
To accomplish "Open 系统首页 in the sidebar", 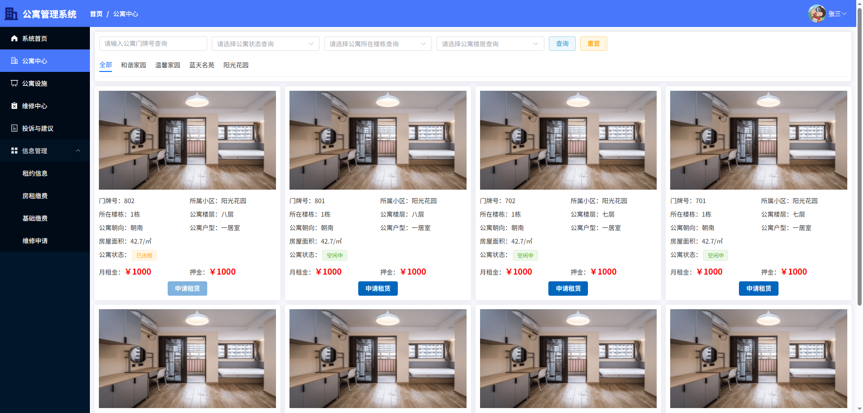I will pyautogui.click(x=45, y=38).
